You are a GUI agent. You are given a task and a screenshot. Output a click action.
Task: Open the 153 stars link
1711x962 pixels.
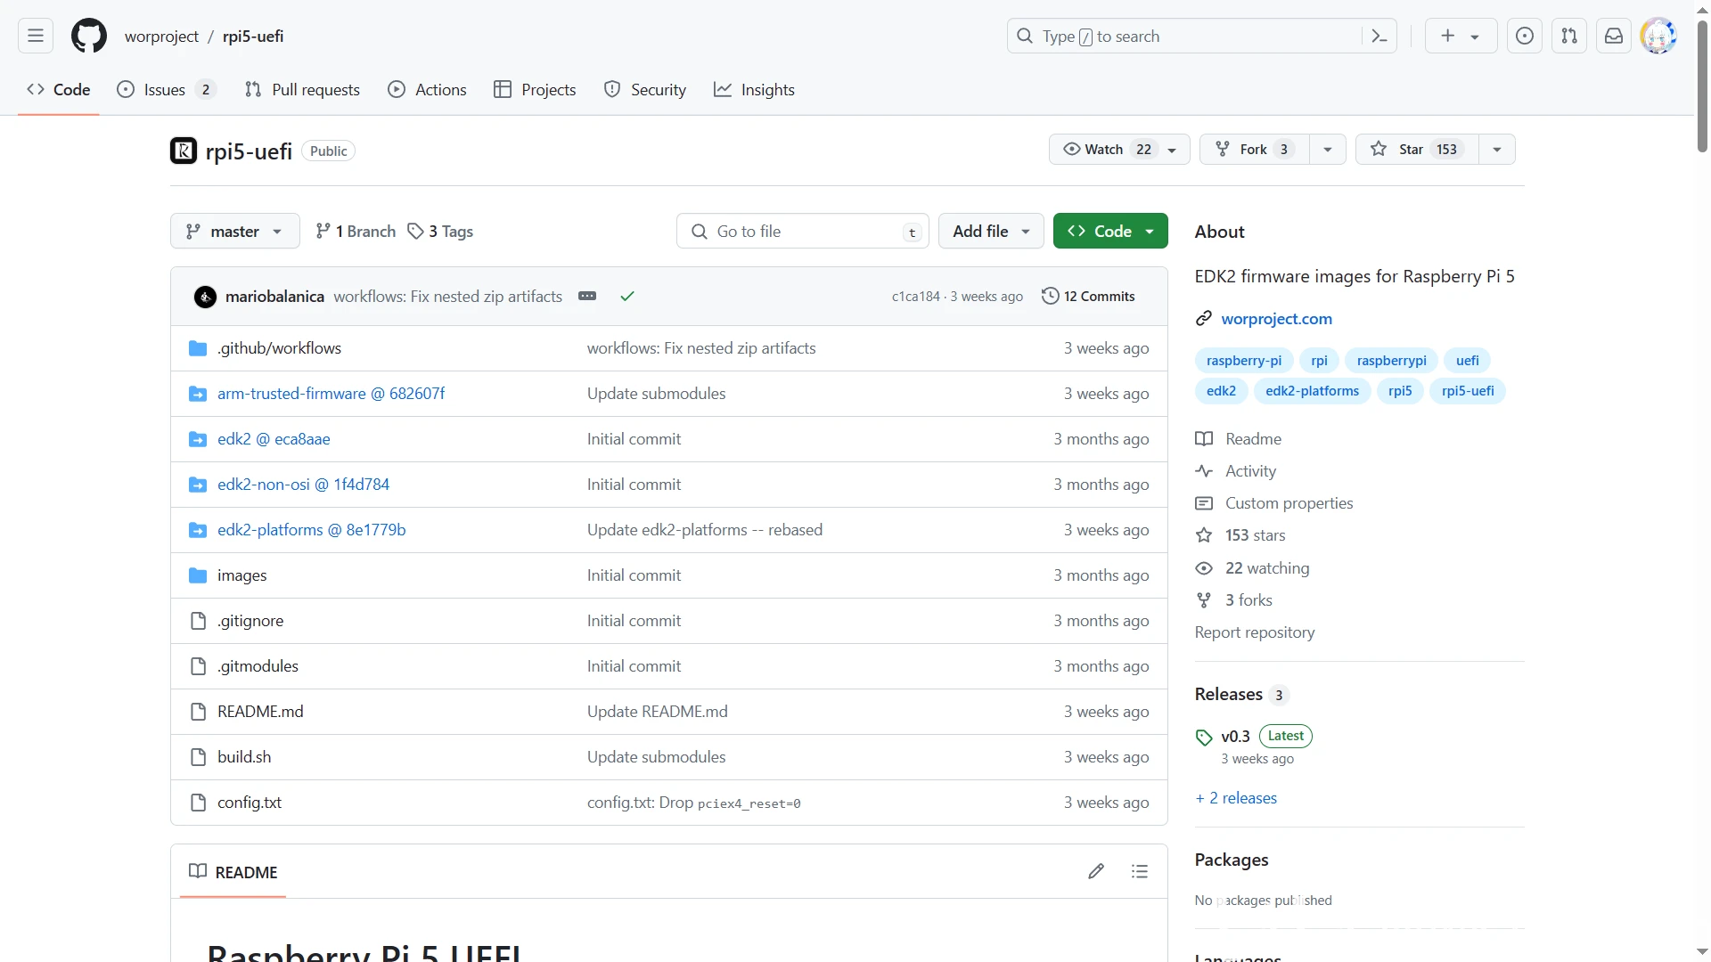1255,535
